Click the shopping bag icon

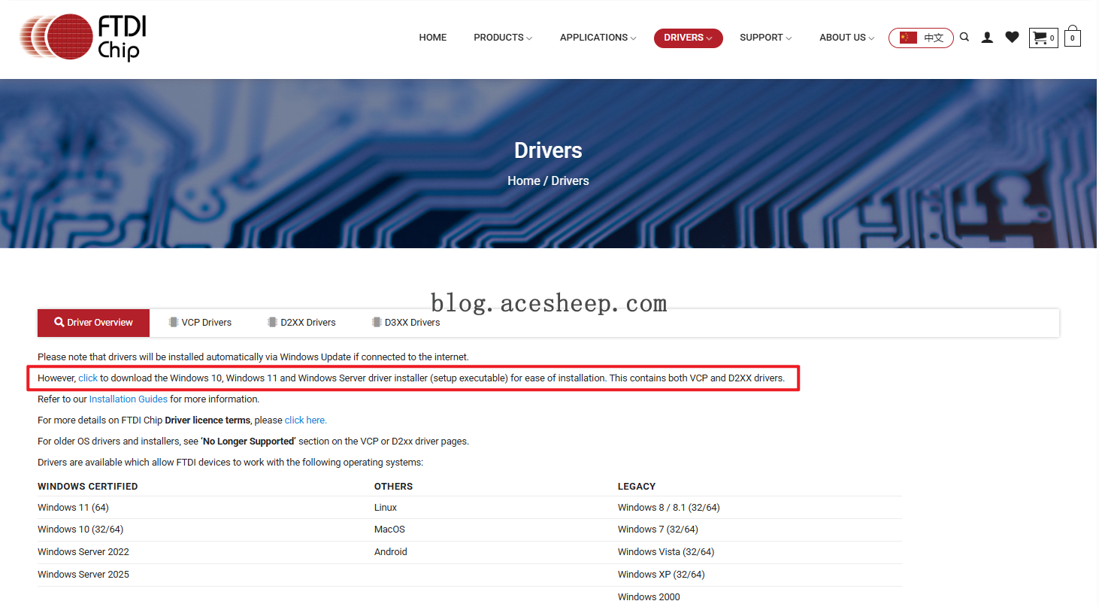pyautogui.click(x=1073, y=36)
